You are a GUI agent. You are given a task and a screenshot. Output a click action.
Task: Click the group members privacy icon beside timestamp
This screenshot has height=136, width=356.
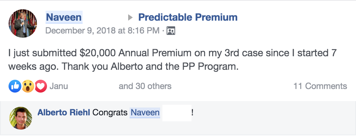pos(171,31)
